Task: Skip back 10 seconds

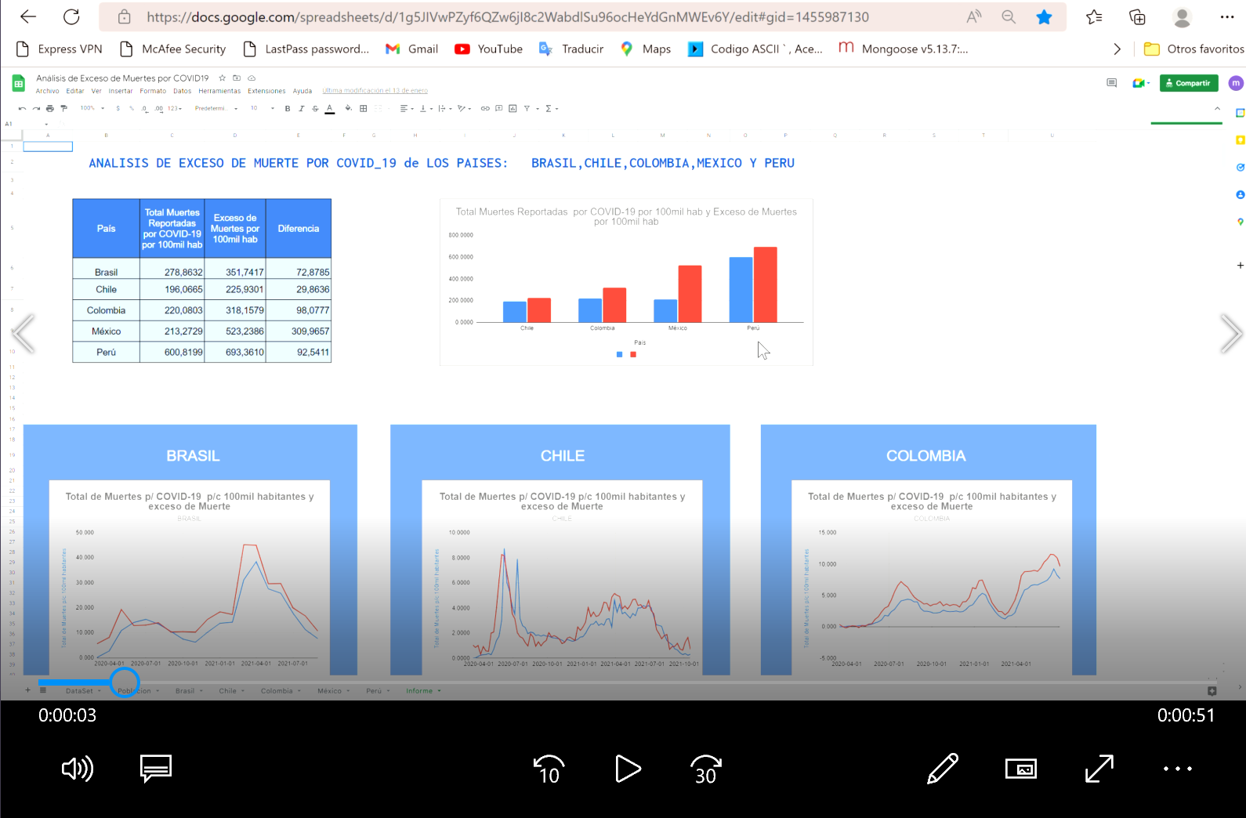Action: pyautogui.click(x=549, y=769)
